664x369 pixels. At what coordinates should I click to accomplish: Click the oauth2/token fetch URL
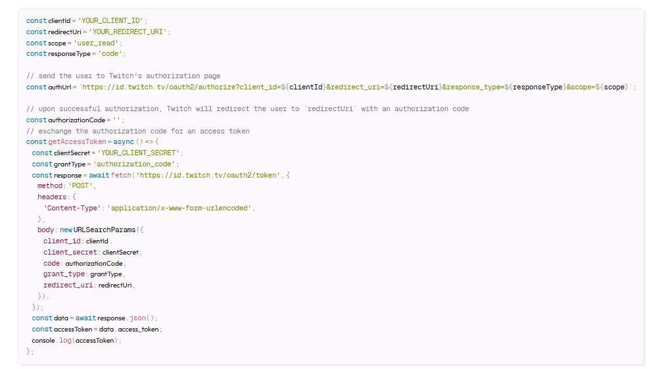click(x=208, y=175)
